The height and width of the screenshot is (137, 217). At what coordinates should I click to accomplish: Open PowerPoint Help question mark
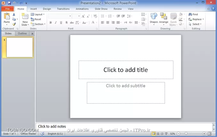[213, 9]
